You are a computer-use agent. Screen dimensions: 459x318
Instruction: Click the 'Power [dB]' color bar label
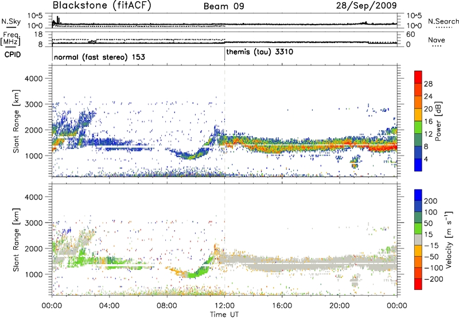click(x=438, y=121)
